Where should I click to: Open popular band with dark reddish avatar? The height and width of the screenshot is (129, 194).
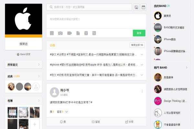point(158,89)
